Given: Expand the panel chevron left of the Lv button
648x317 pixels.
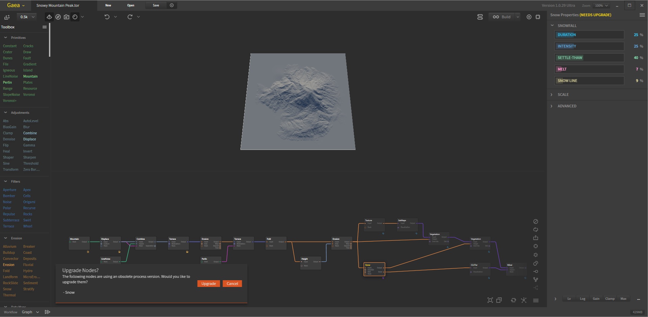Looking at the screenshot, I should click(555, 299).
